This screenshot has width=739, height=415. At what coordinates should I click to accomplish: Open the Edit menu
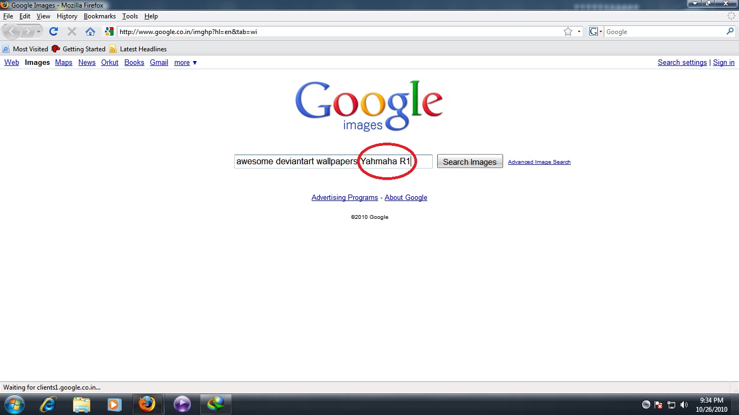pyautogui.click(x=25, y=16)
